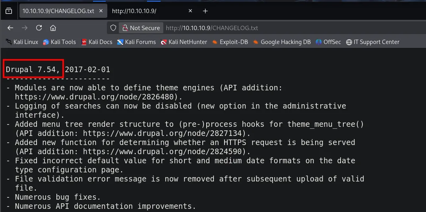Open a new browser tab
The width and height of the screenshot is (426, 212).
(x=205, y=11)
